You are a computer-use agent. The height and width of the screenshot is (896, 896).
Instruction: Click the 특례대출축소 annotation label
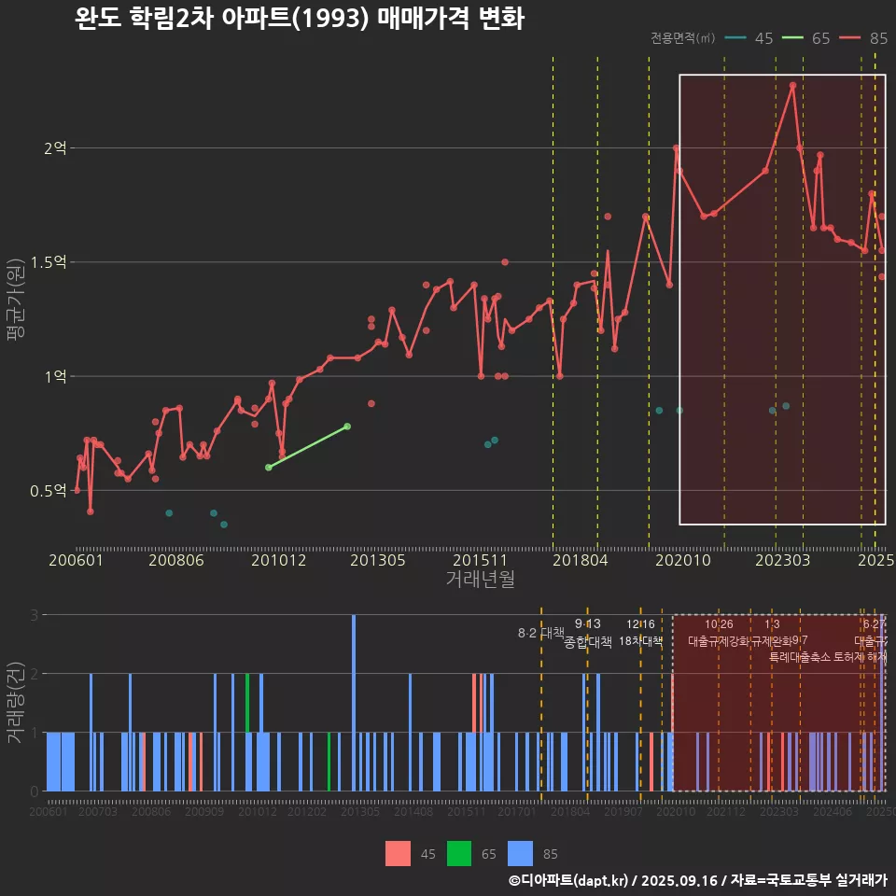[x=800, y=656]
